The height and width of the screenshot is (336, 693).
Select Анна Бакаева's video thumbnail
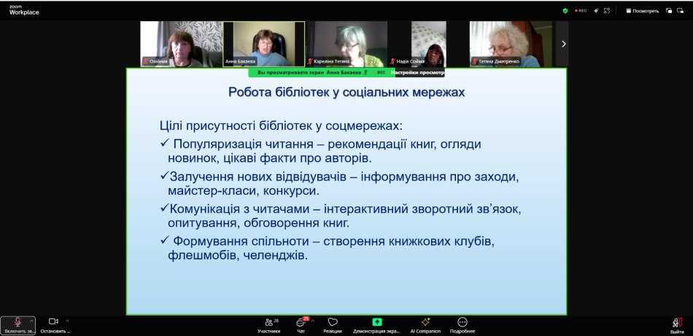(263, 44)
